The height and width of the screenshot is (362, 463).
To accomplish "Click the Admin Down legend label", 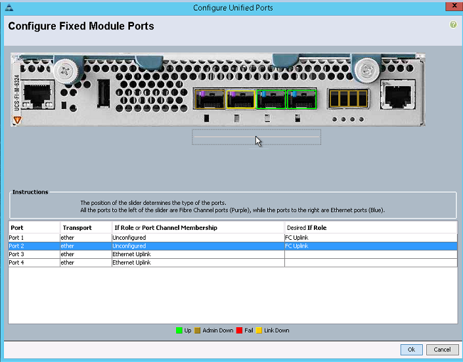I will [x=218, y=330].
